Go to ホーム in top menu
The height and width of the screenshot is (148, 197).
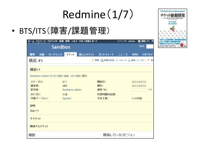pos(31,41)
